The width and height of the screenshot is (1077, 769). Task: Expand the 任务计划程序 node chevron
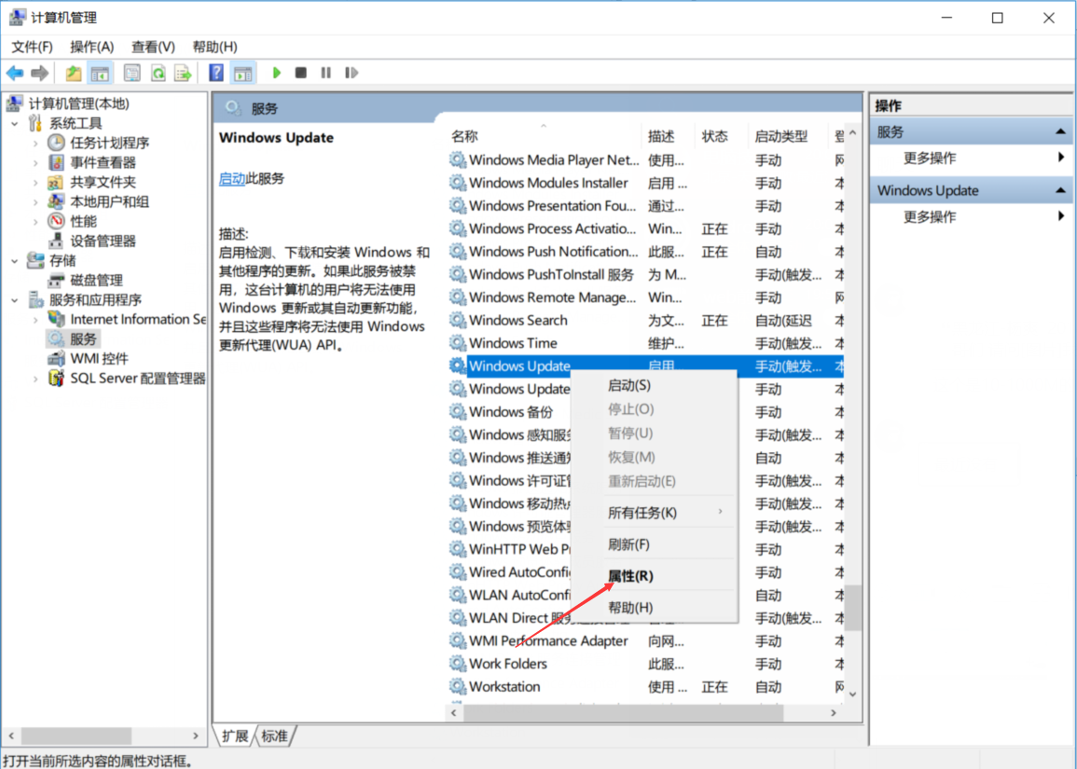[35, 144]
